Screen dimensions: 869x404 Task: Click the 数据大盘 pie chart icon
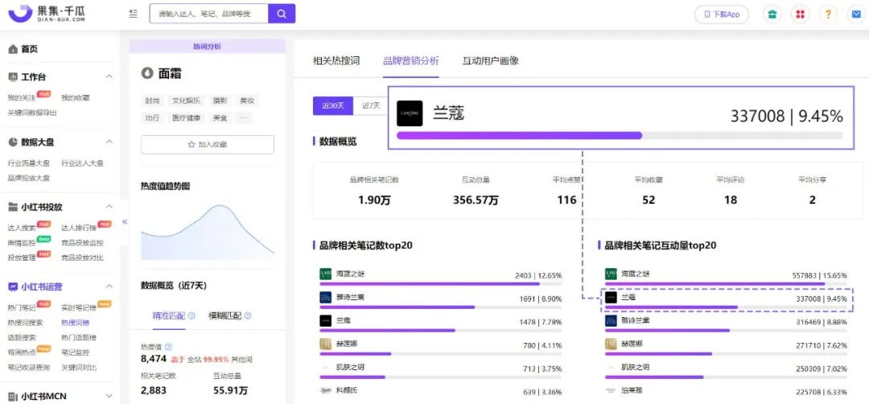pyautogui.click(x=13, y=142)
